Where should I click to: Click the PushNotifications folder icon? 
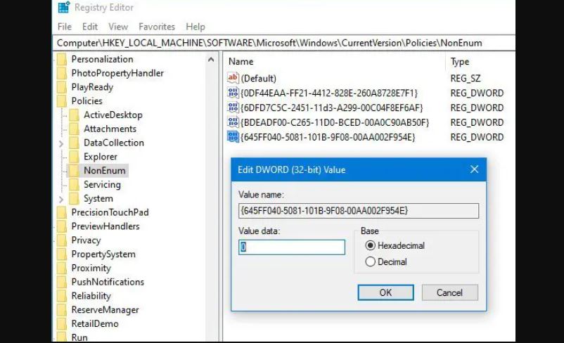[x=62, y=282]
